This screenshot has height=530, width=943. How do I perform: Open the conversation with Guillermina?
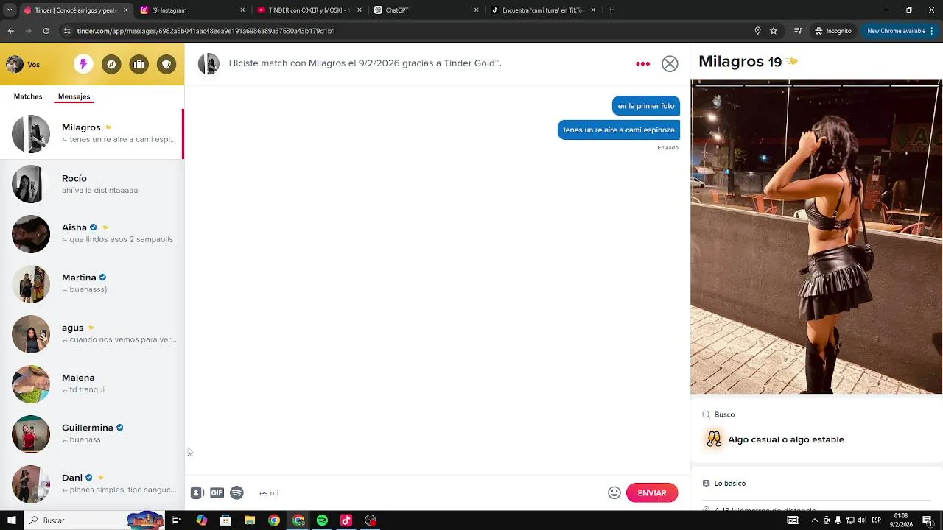(x=91, y=434)
